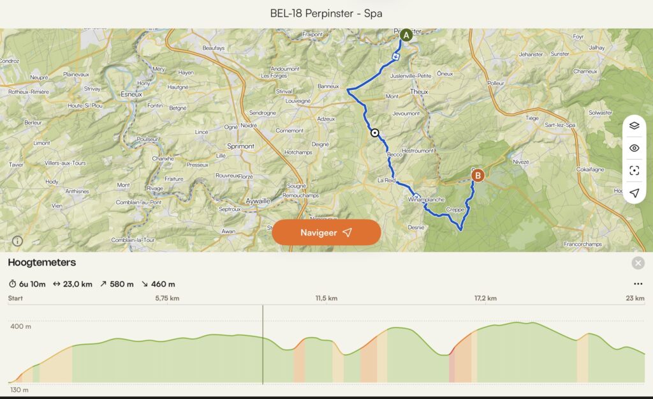653x399 pixels.
Task: Click the focus frame recenter icon
Action: tap(634, 170)
